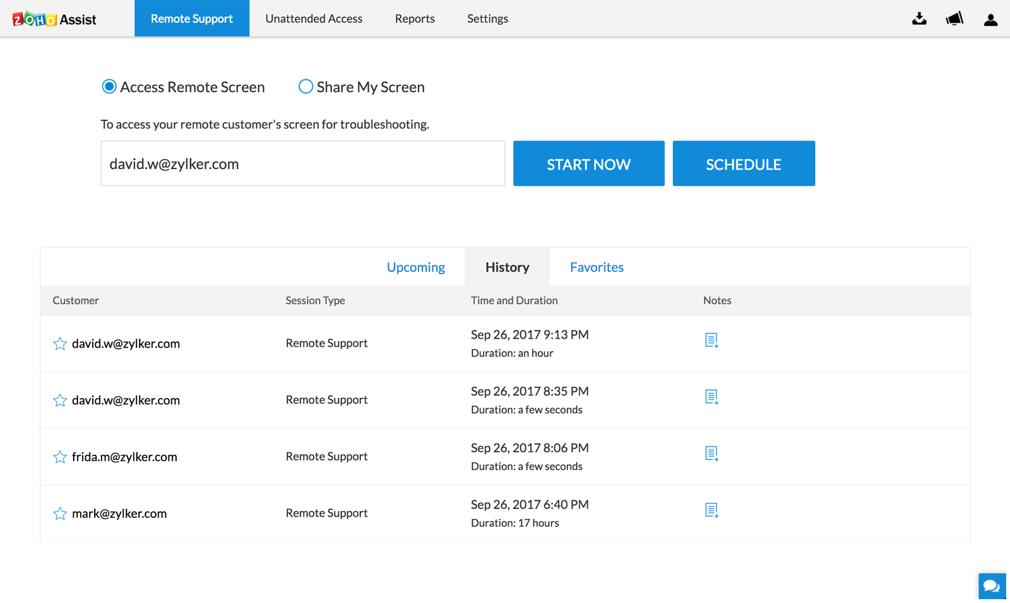Open the Reports menu

pyautogui.click(x=415, y=19)
